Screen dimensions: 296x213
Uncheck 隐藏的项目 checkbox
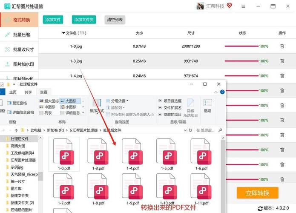160,115
